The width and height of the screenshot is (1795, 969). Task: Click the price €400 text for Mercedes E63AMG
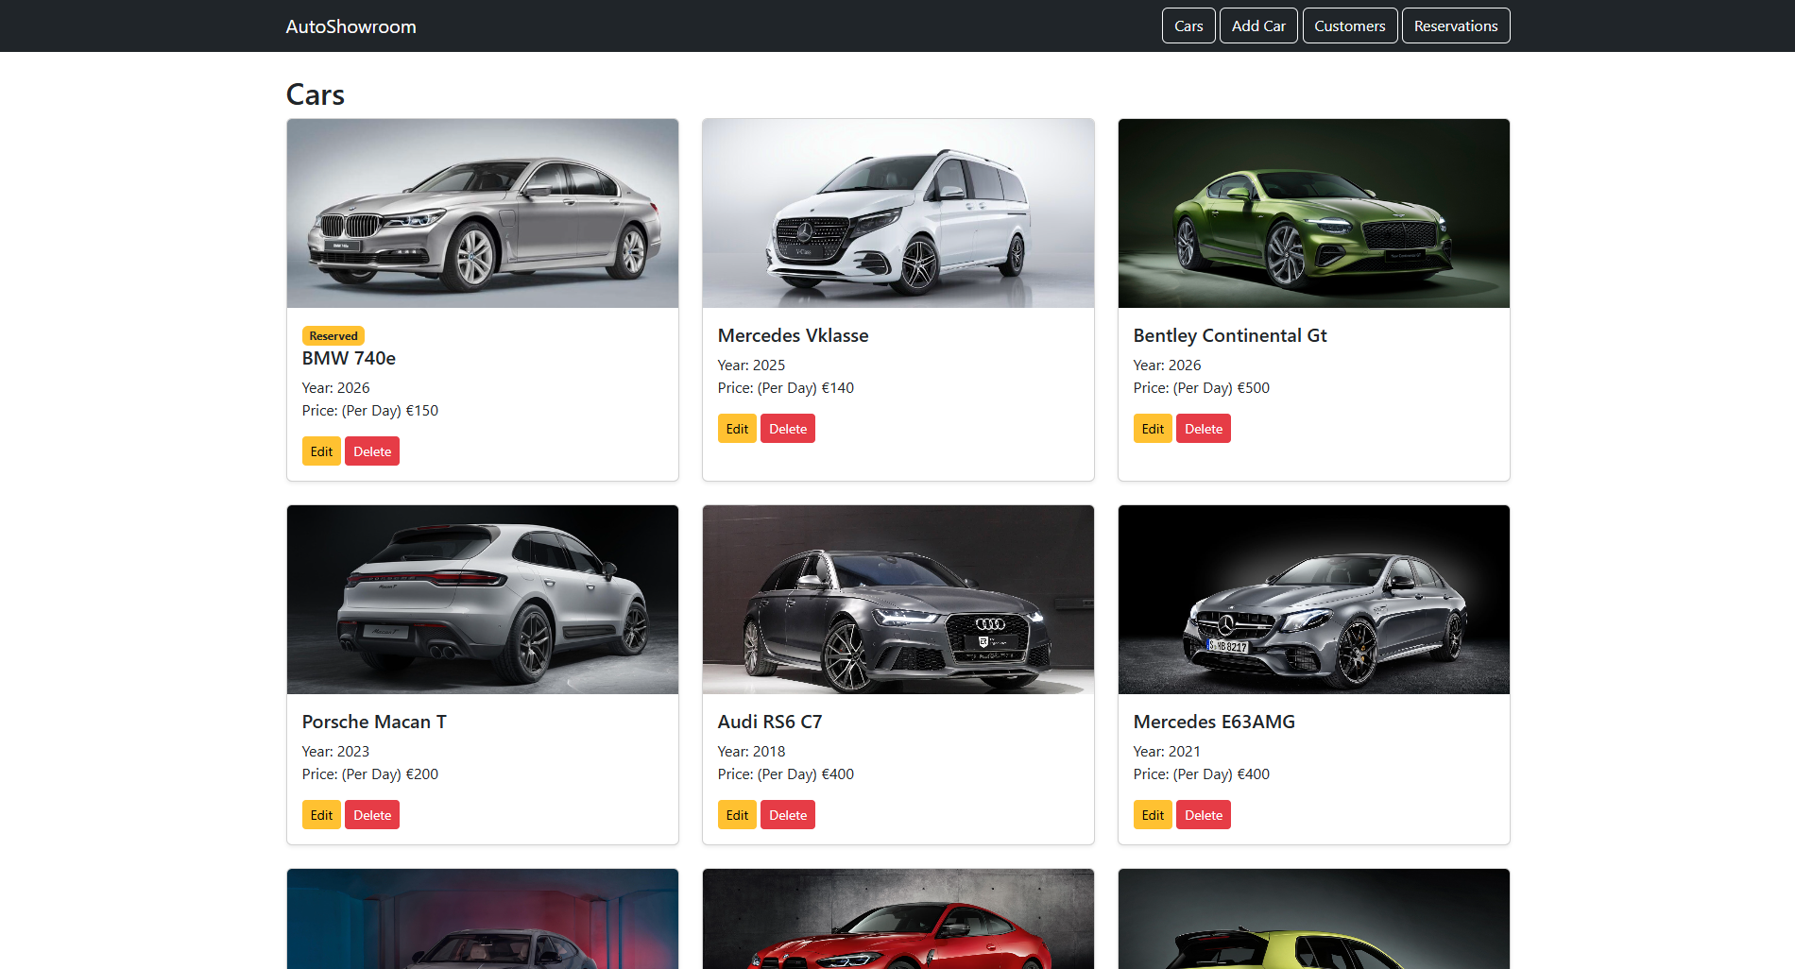tap(1202, 774)
